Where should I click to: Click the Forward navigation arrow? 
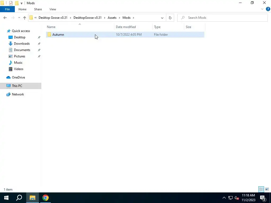(13, 18)
